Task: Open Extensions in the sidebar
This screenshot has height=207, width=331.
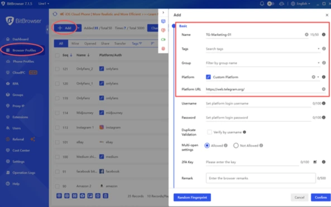Action: (17, 117)
